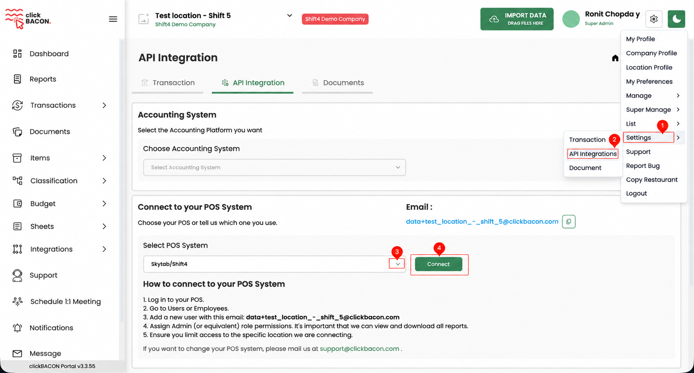Open the location selector dropdown
694x373 pixels.
[x=290, y=15]
